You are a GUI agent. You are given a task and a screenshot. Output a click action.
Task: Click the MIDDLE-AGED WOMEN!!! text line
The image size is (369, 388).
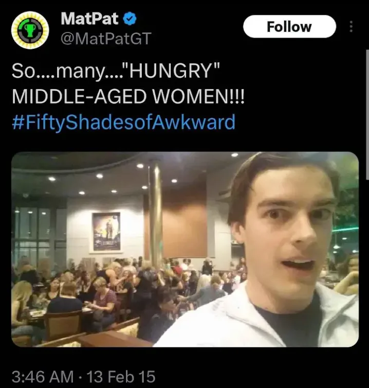pos(128,96)
